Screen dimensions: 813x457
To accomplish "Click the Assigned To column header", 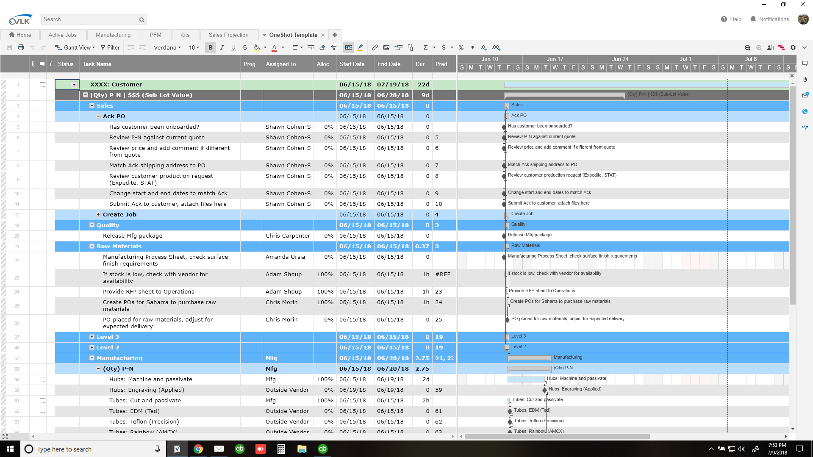I will coord(288,64).
